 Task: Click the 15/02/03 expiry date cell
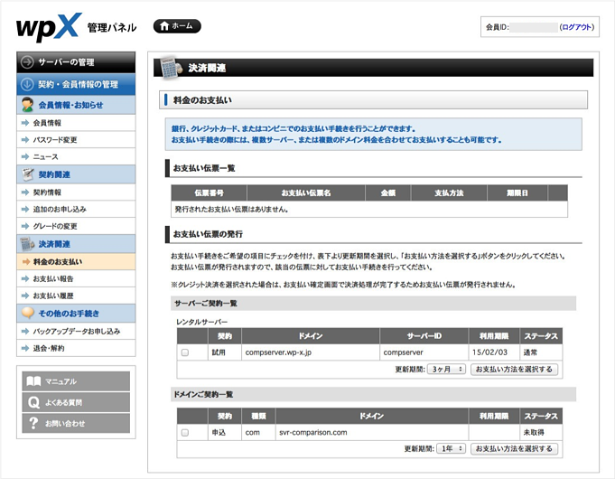[494, 352]
